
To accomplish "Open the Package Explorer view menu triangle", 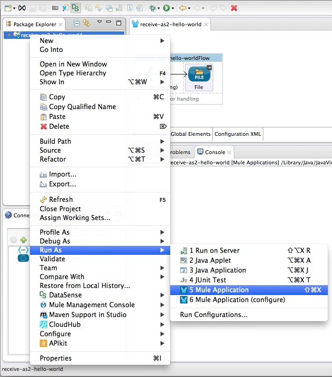I will 100,22.
